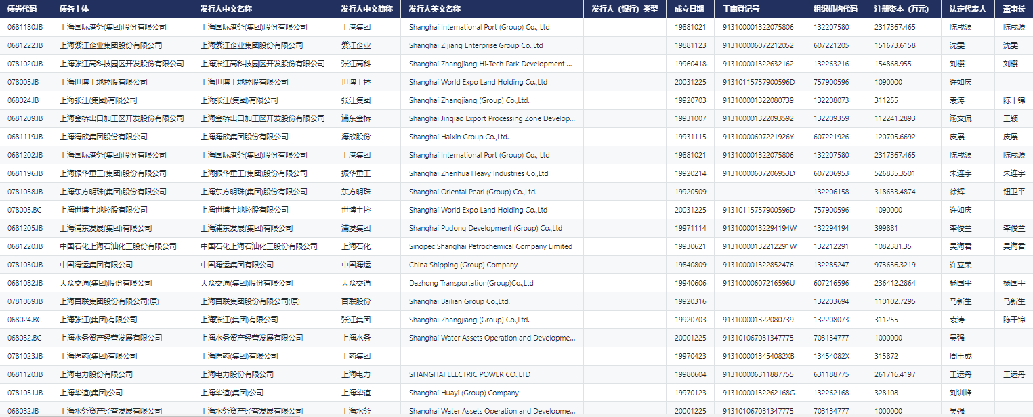Screen dimensions: 1033x417
Task: Click registered capital cell 526835.3501
Action: pyautogui.click(x=903, y=173)
